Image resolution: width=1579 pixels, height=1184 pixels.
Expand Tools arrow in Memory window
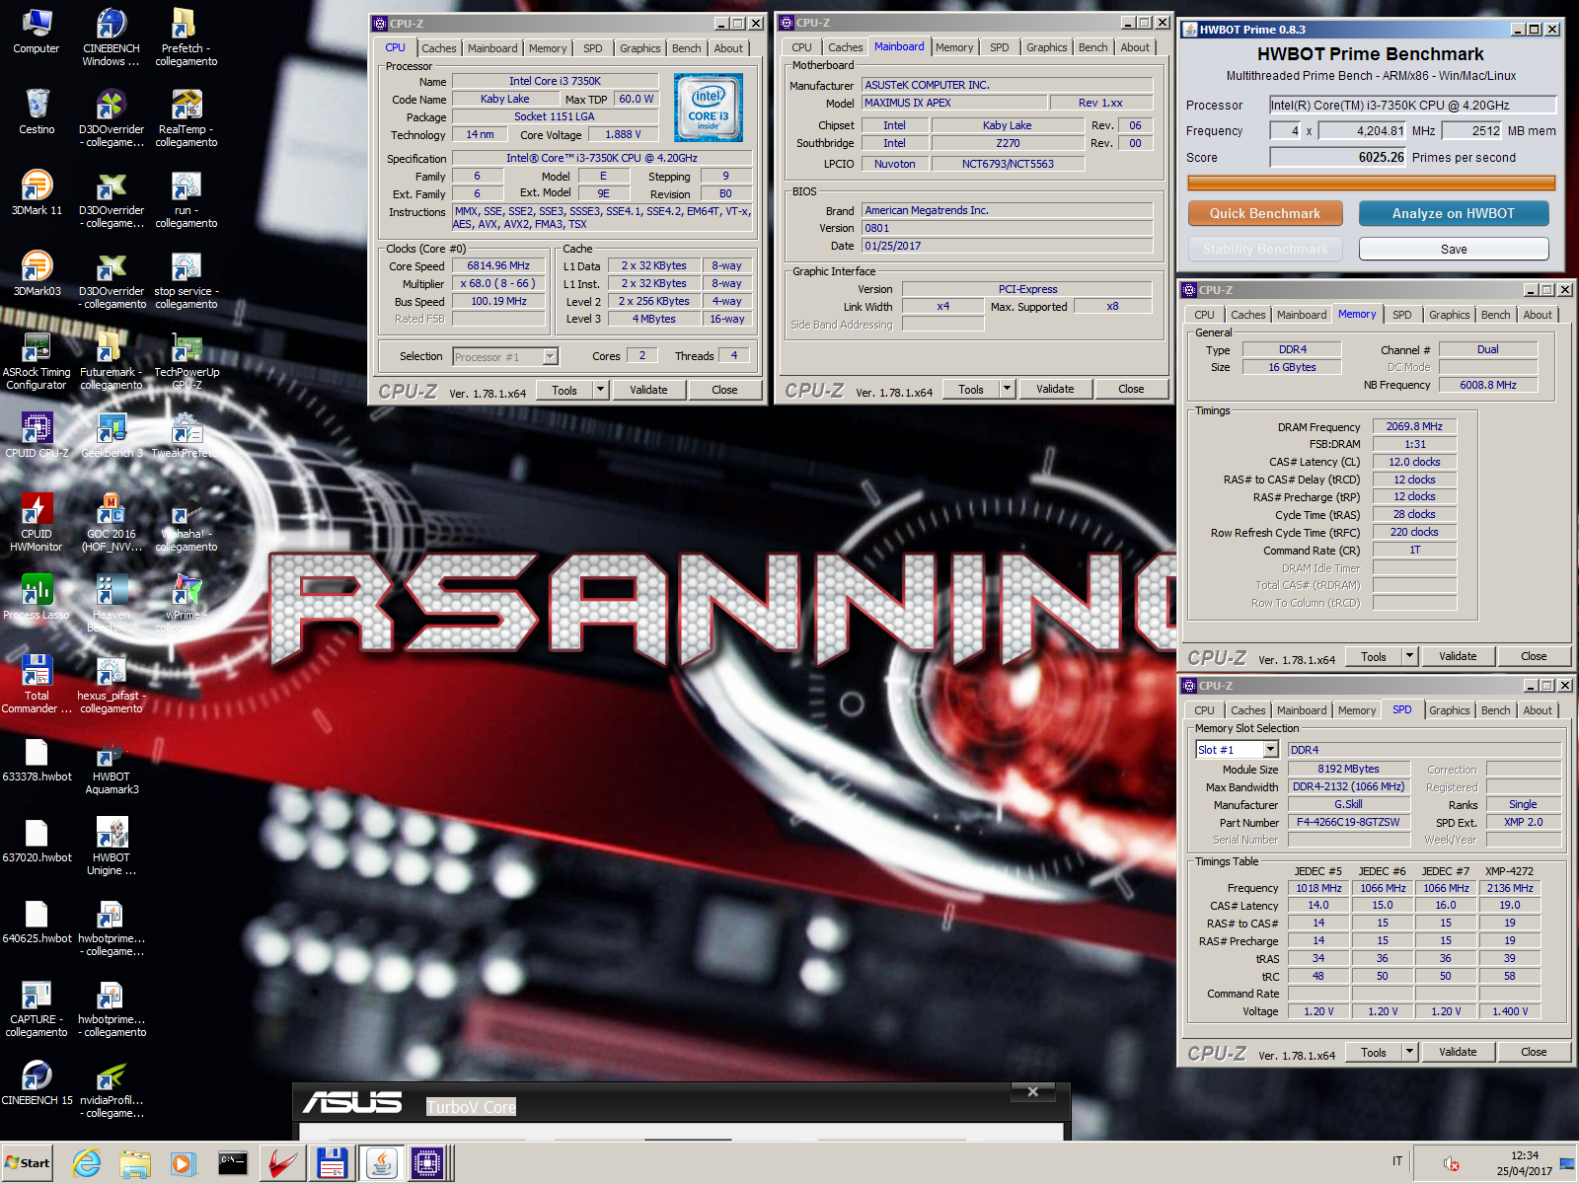(1409, 656)
